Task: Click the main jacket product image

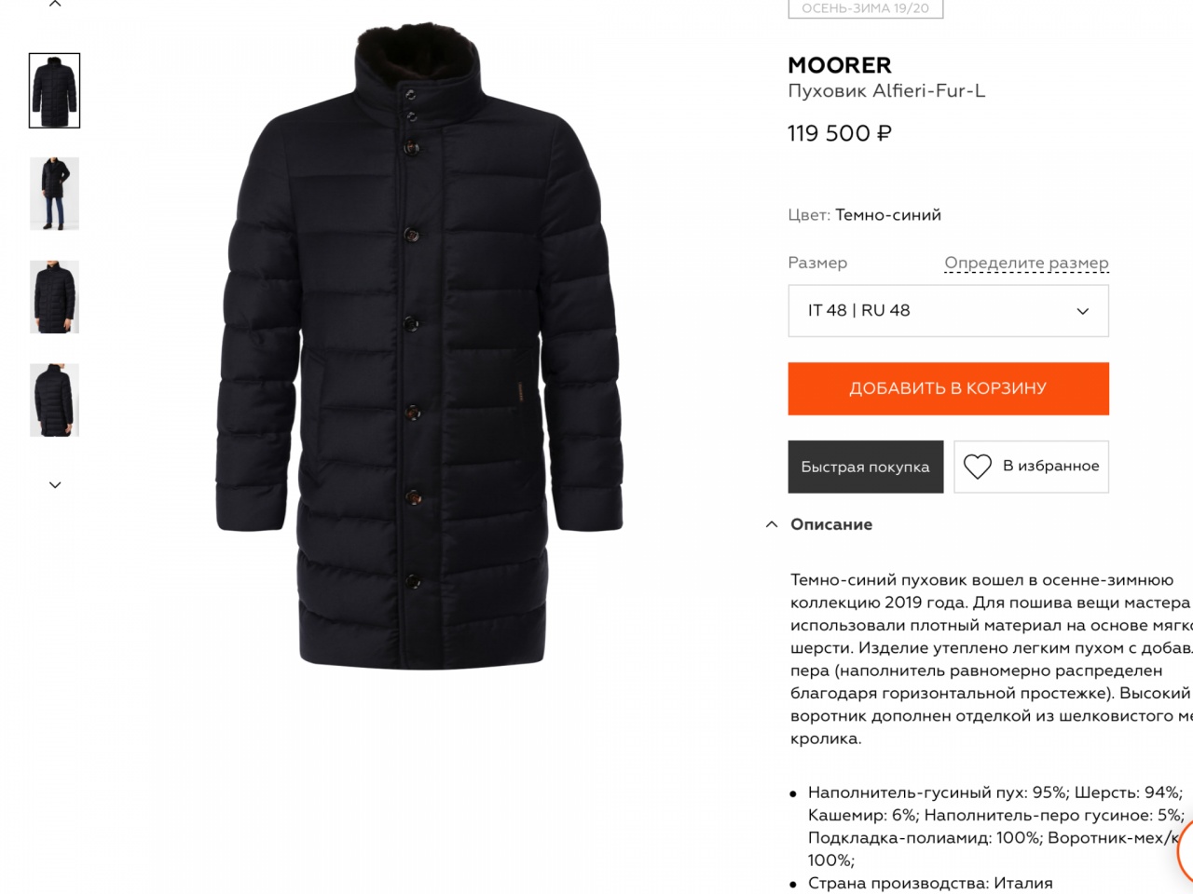Action: coord(419,345)
